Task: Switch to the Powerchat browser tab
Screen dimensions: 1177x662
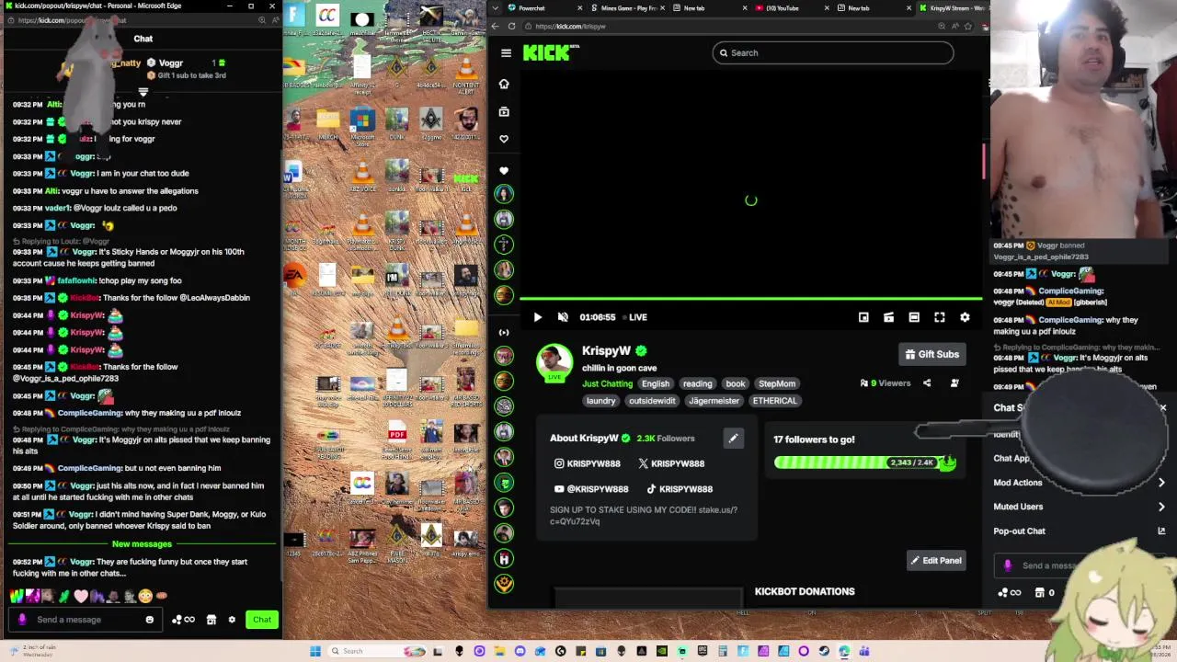Action: click(543, 8)
